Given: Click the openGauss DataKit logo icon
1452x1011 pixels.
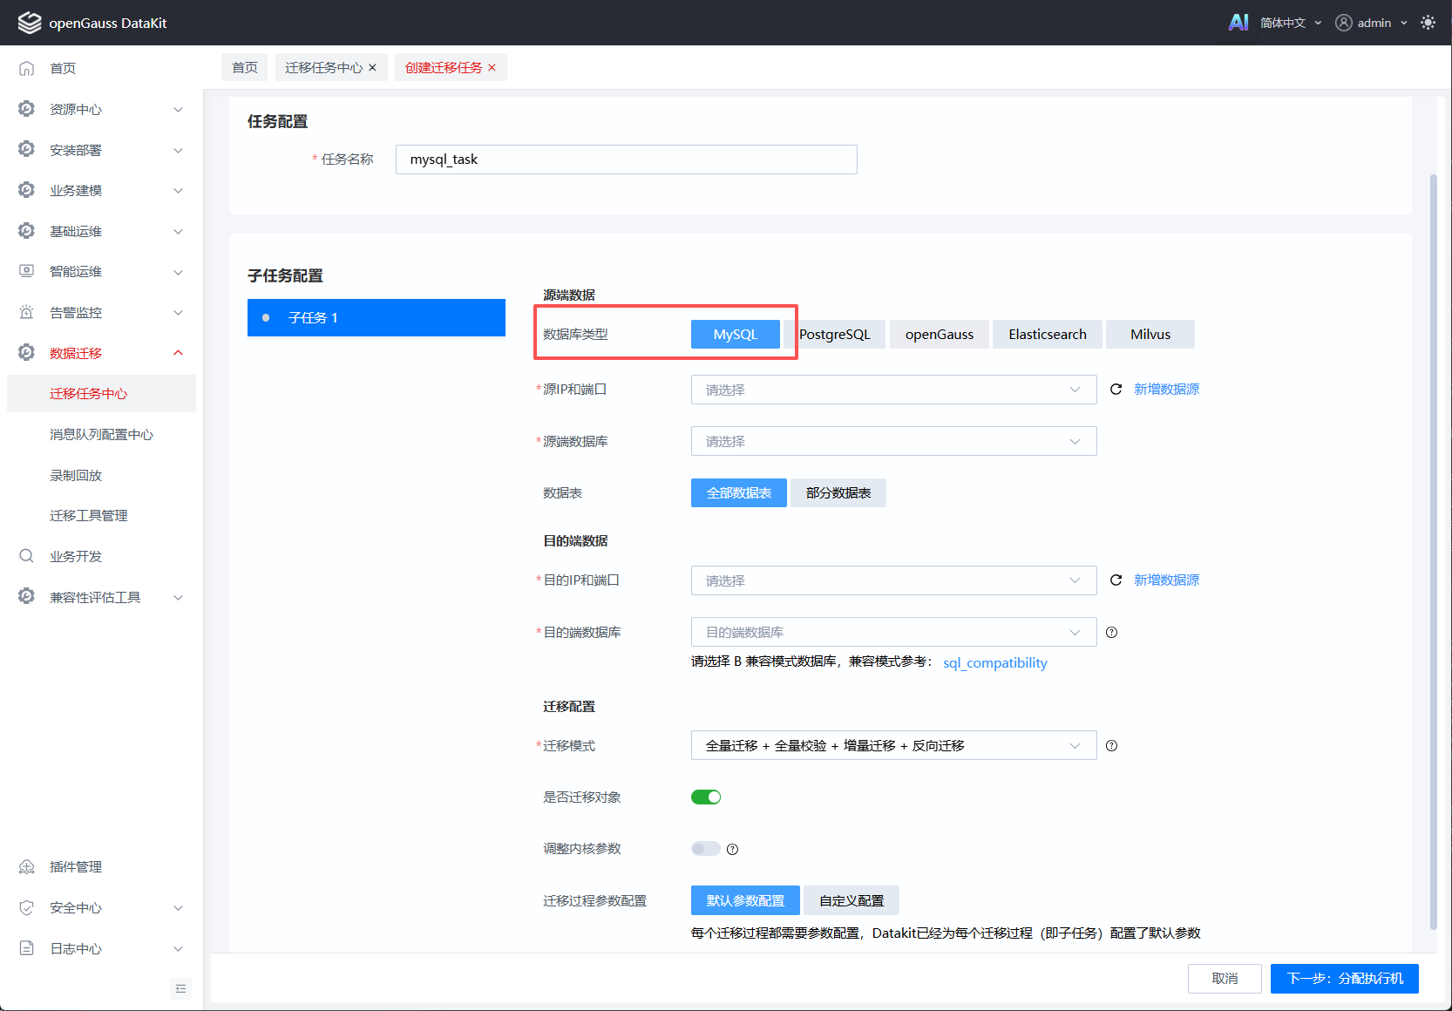Looking at the screenshot, I should (x=30, y=23).
